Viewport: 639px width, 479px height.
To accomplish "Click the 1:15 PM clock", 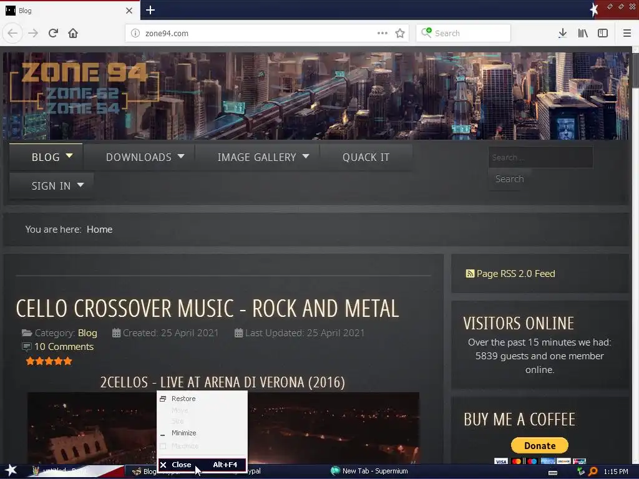I will (616, 472).
